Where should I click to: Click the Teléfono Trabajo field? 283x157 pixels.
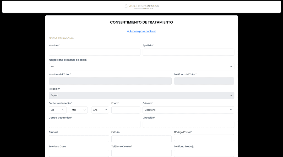[204, 153]
